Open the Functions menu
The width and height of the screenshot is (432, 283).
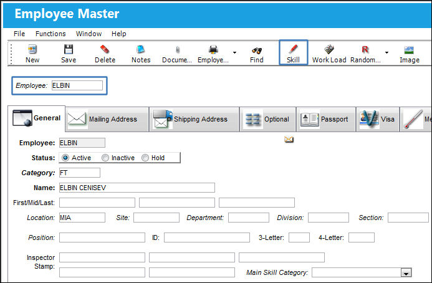50,34
